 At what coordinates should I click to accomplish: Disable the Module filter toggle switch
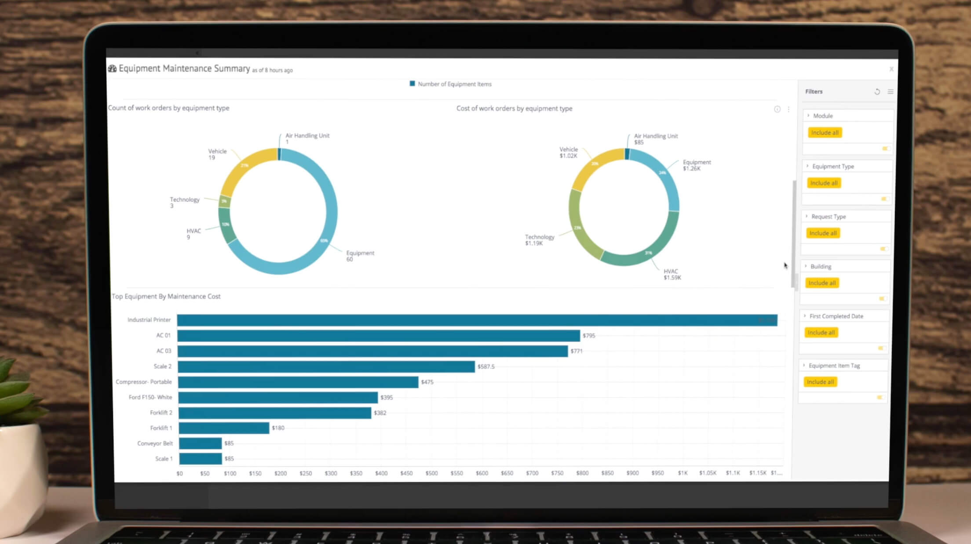pyautogui.click(x=885, y=149)
